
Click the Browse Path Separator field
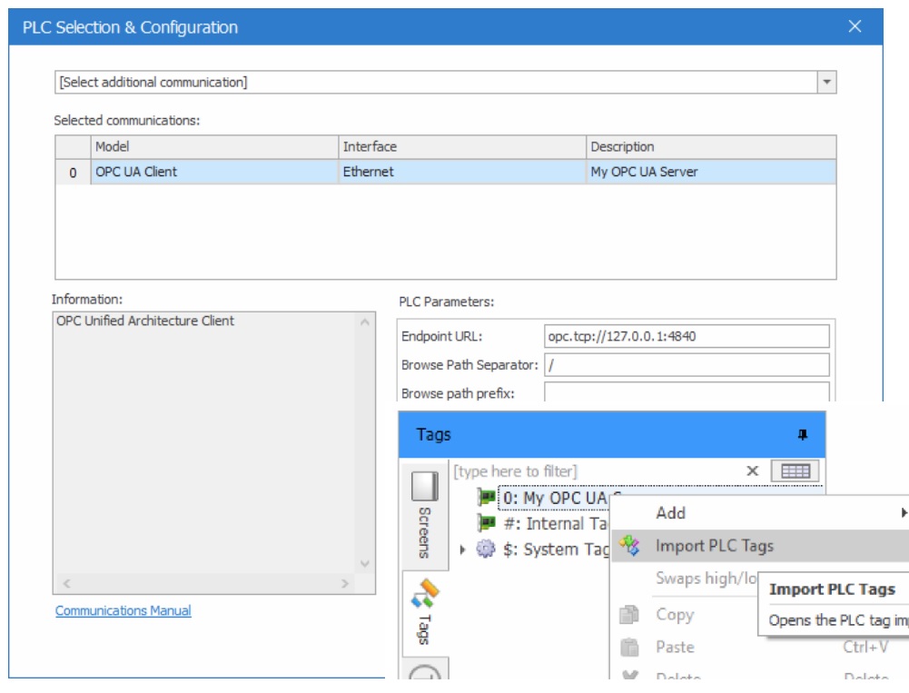[x=687, y=365]
